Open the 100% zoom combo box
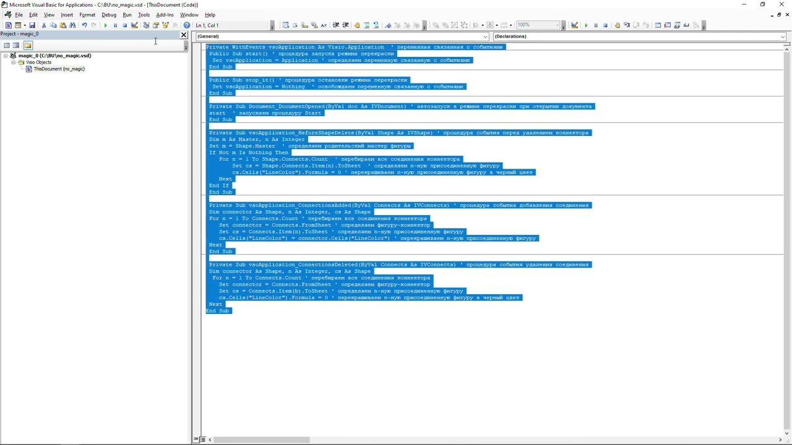Image resolution: width=792 pixels, height=445 pixels. point(538,25)
